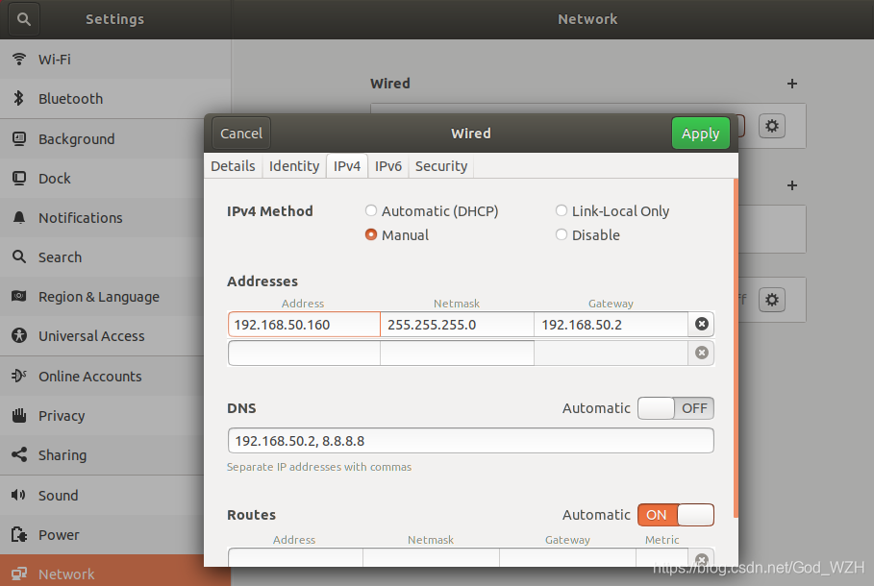Click the empty second Netmask field

[x=457, y=353]
